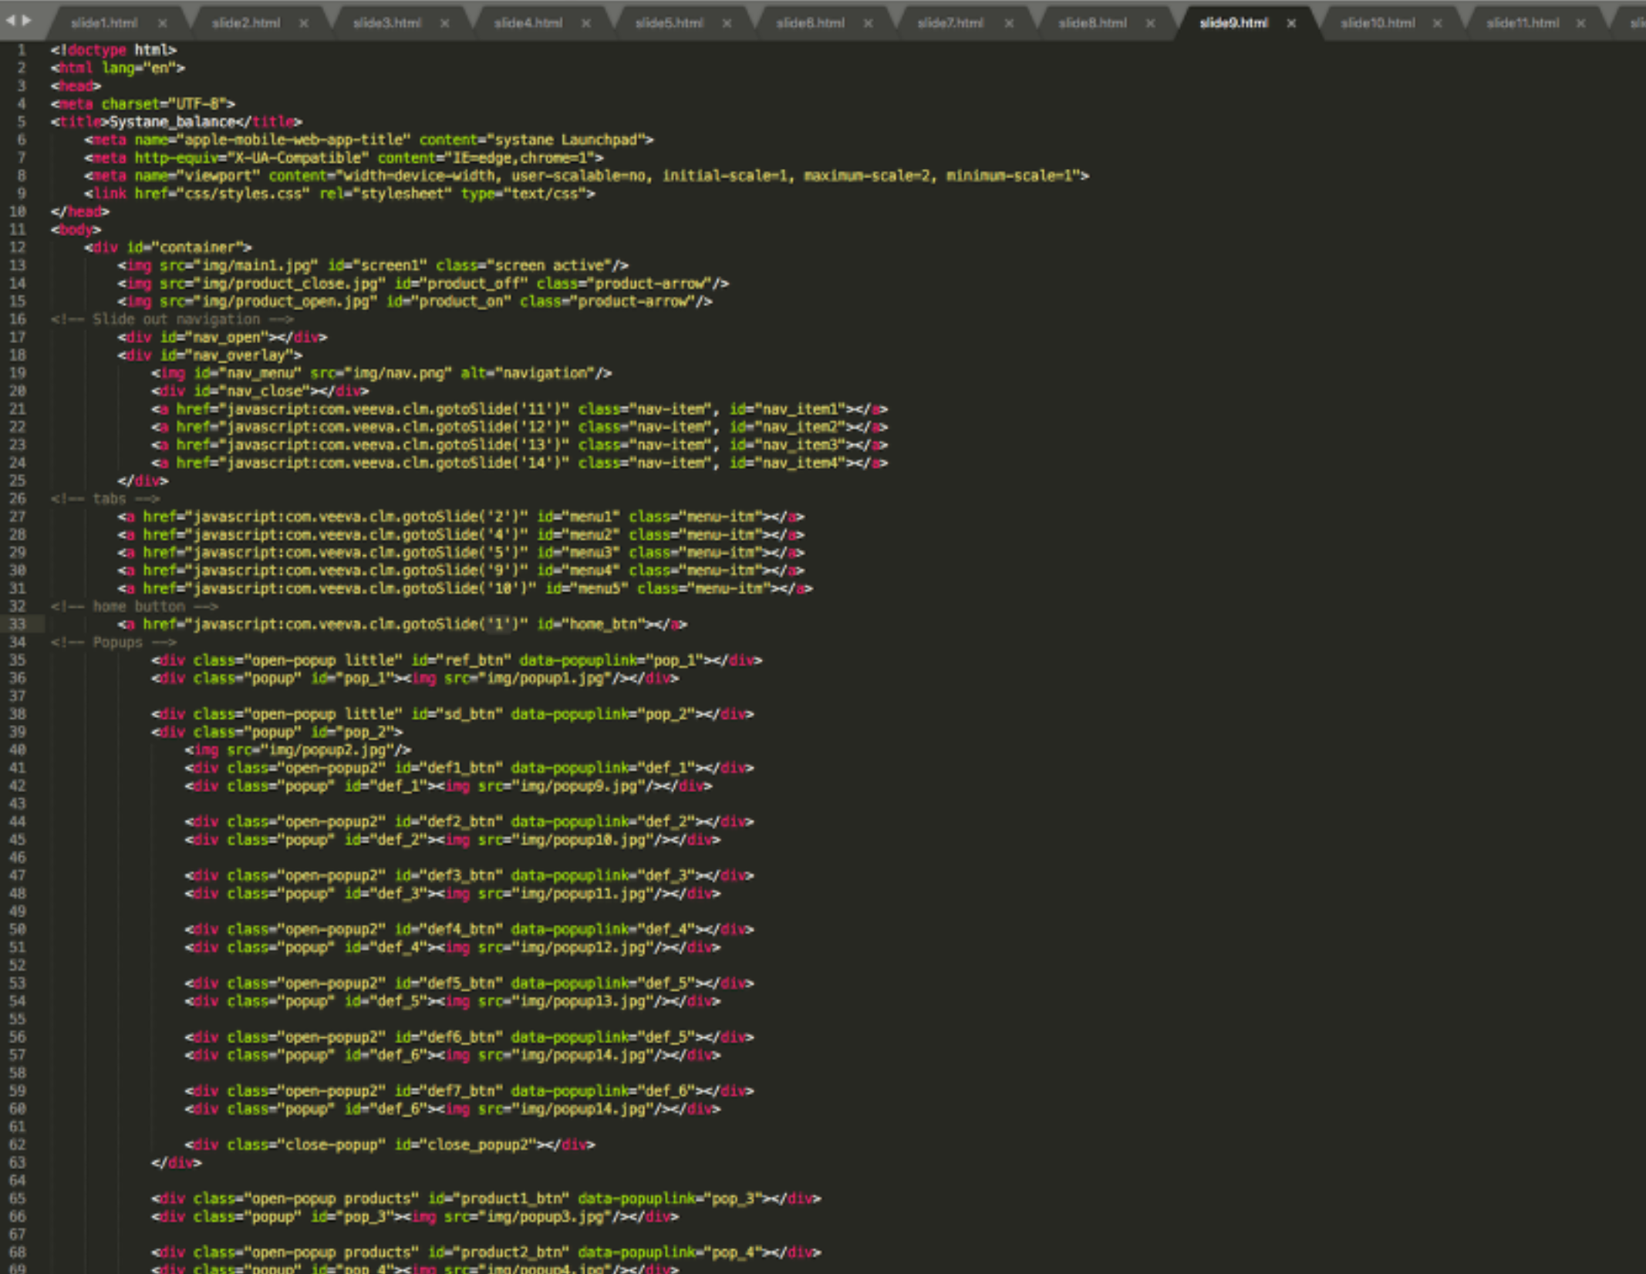Image resolution: width=1646 pixels, height=1274 pixels.
Task: Switch to the slide11.html tab
Action: 1523,23
